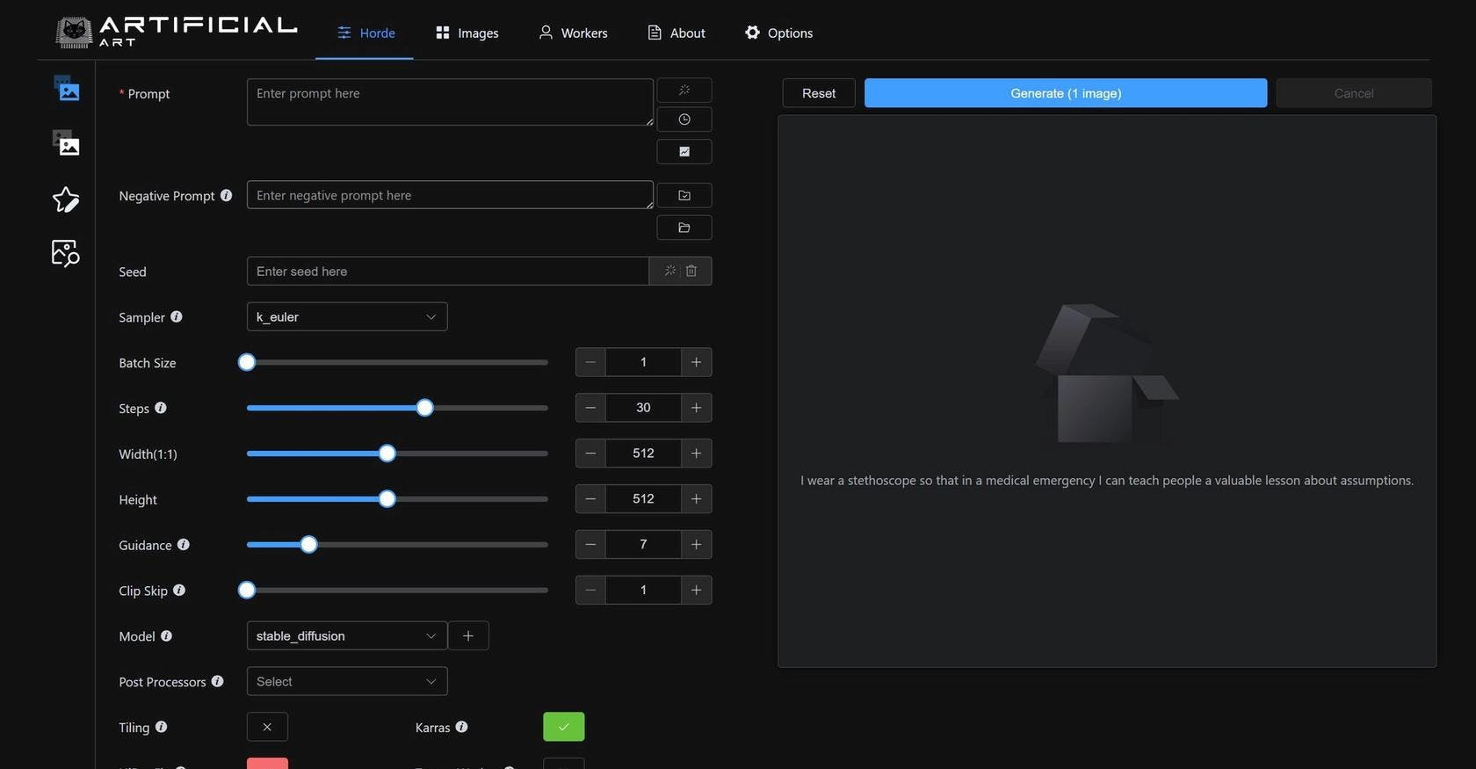The width and height of the screenshot is (1476, 769).
Task: Click the Reset button
Action: point(818,93)
